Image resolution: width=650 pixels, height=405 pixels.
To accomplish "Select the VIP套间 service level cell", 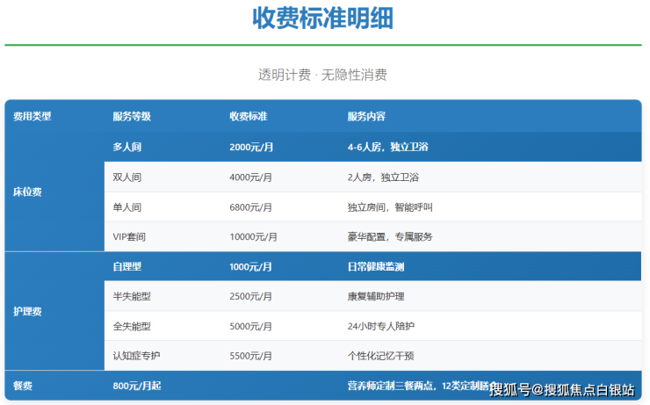I will point(132,236).
